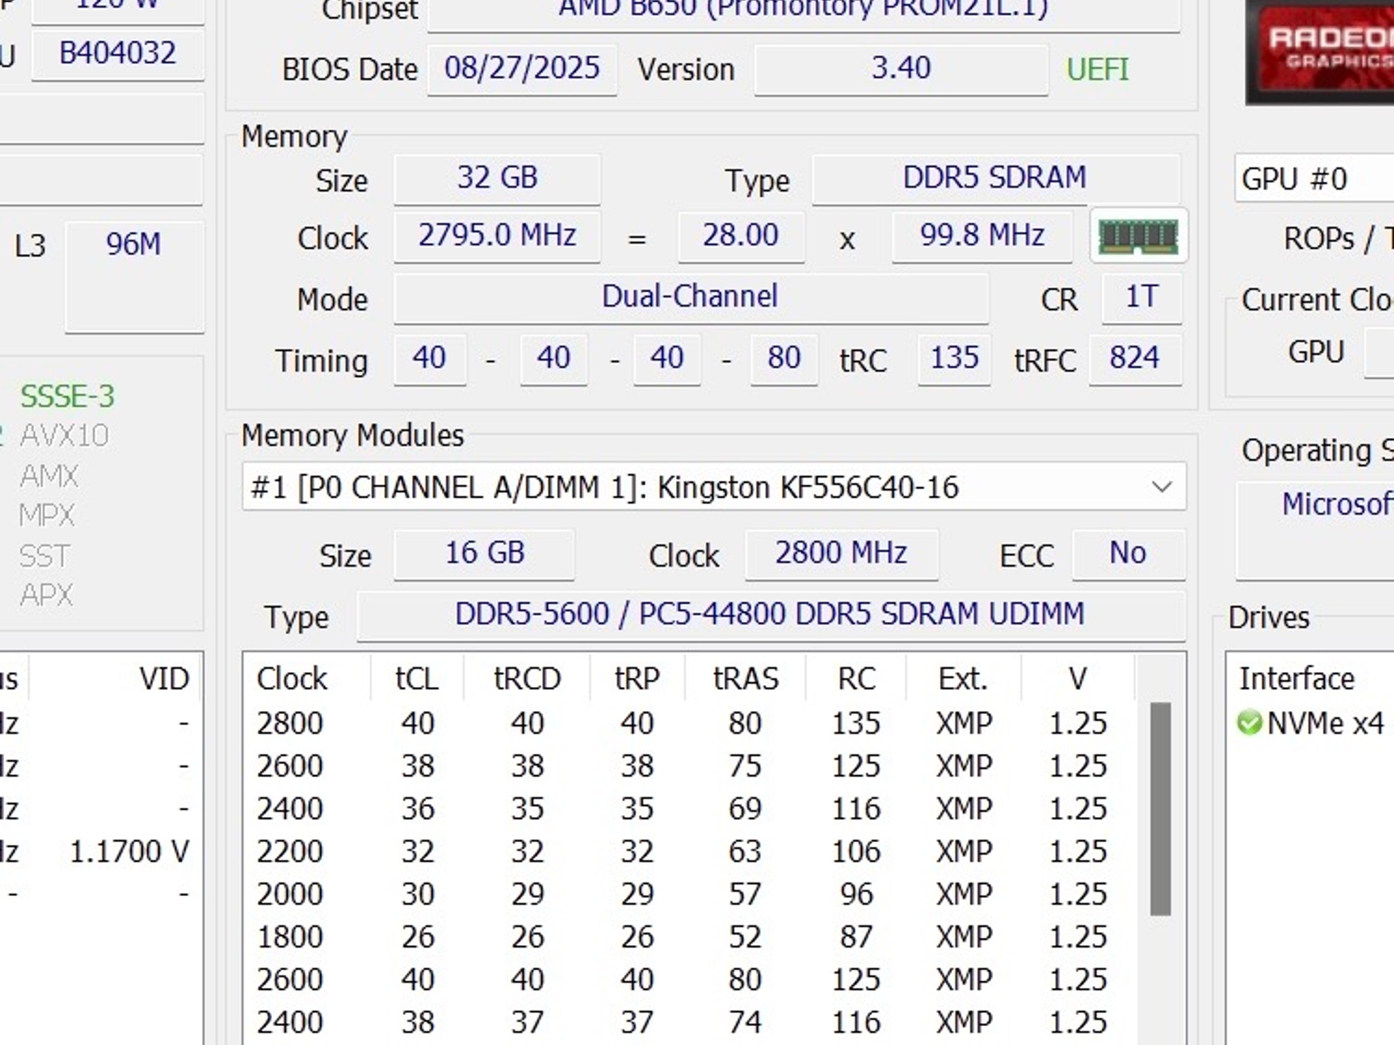Select the 2600 row with tCL 40

tap(691, 980)
